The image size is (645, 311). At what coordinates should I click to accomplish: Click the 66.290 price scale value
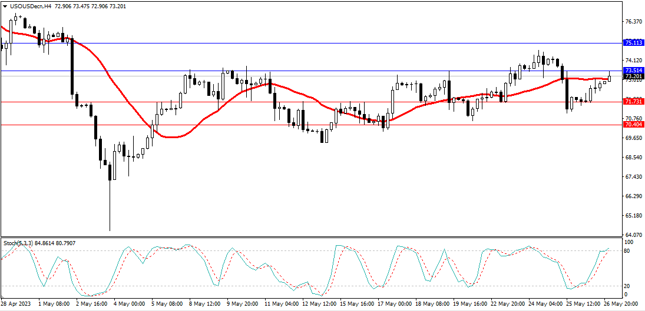[633, 196]
